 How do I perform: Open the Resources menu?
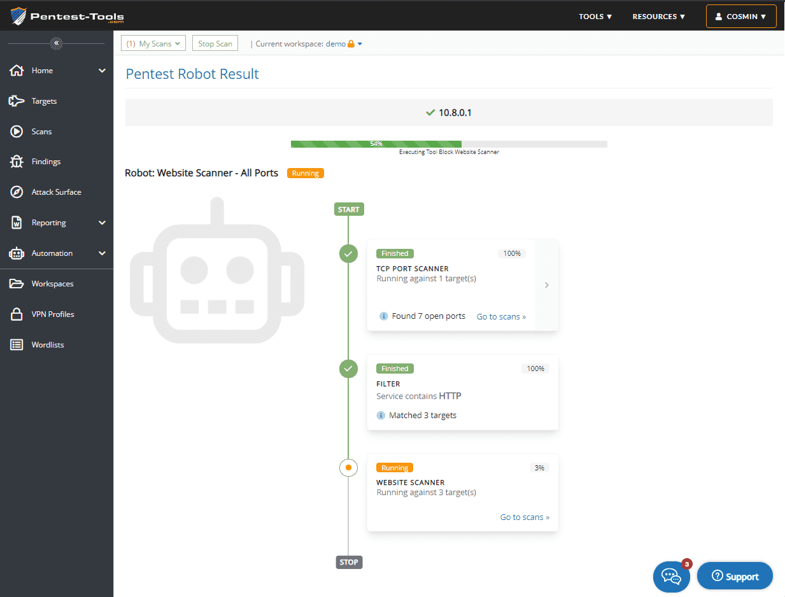coord(658,16)
